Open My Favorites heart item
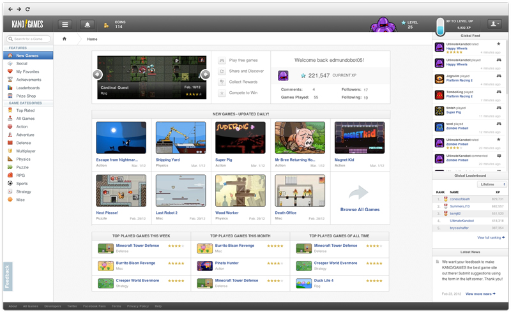 click(x=28, y=71)
